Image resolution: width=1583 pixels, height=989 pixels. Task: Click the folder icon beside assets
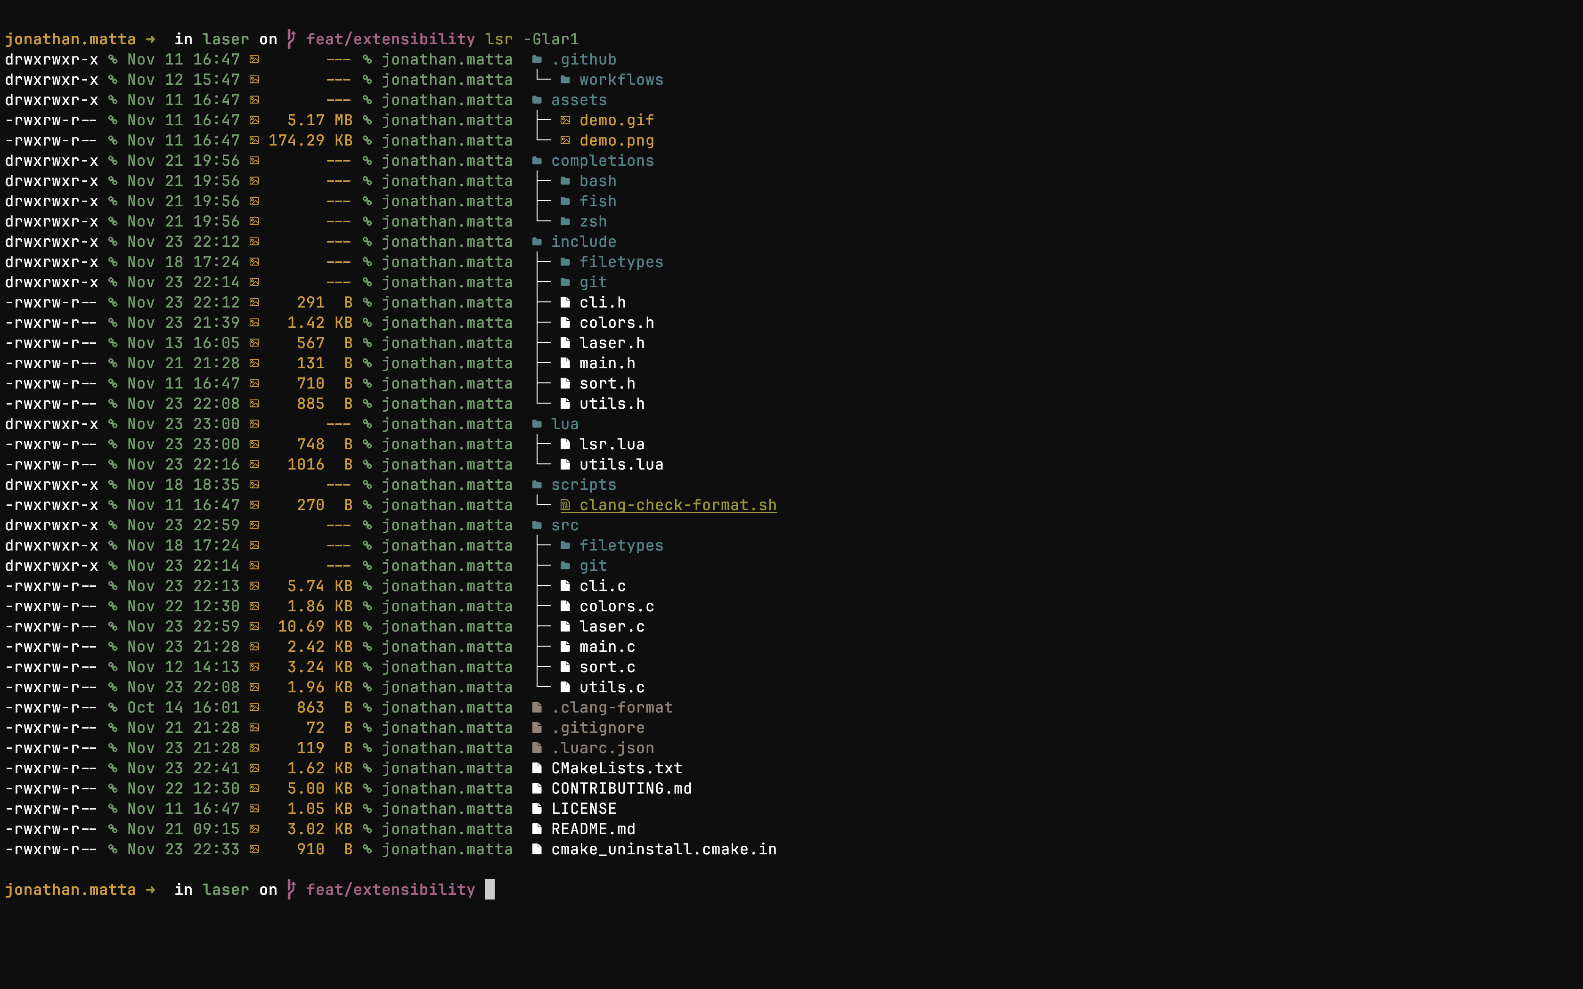point(537,100)
